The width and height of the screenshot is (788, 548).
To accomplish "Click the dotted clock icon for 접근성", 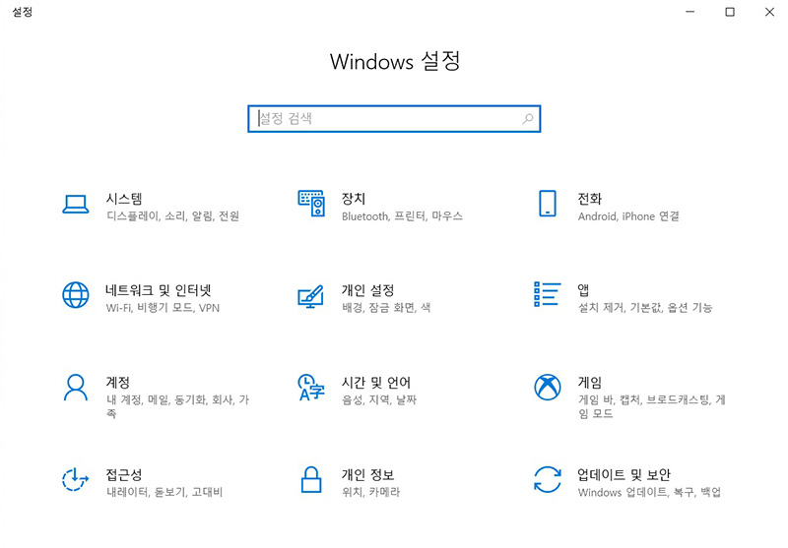I will coord(76,479).
